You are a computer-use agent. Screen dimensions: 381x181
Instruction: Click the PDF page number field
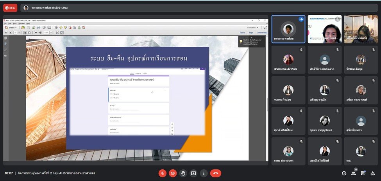tap(14, 33)
